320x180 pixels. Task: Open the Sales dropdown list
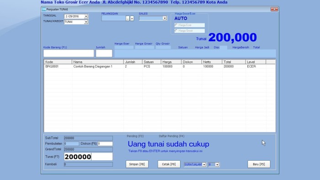(165, 18)
